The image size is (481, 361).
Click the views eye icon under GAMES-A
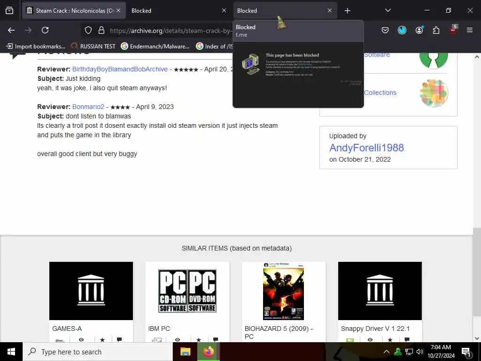click(81, 339)
